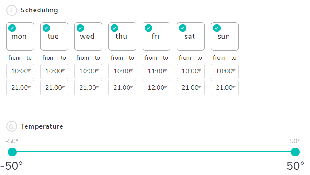
Task: Toggle the mon day card
Action: coord(20,37)
